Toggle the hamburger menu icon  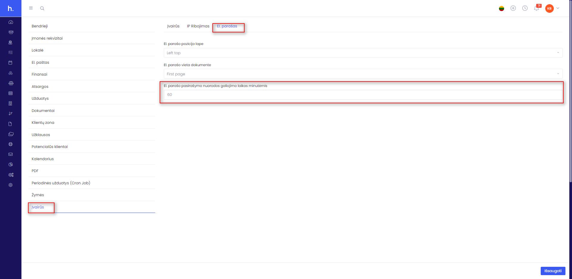31,8
